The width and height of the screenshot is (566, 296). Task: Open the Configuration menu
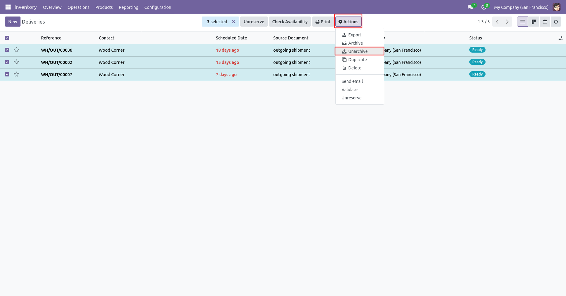pyautogui.click(x=158, y=7)
